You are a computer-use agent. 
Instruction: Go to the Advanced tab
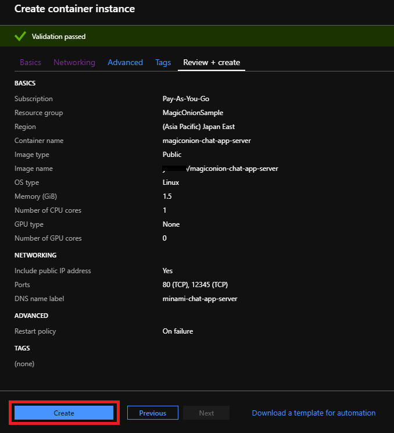point(126,62)
